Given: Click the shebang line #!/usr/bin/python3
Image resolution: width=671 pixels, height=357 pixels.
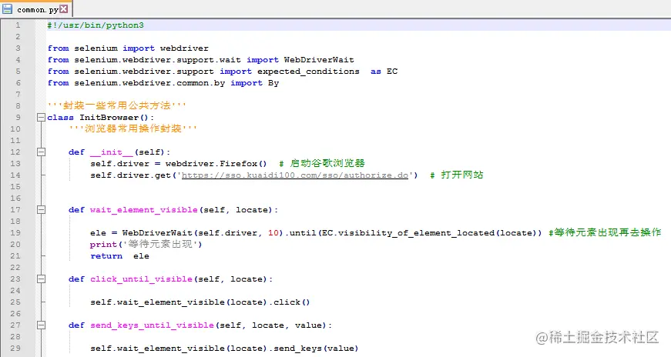Looking at the screenshot, I should coord(96,25).
